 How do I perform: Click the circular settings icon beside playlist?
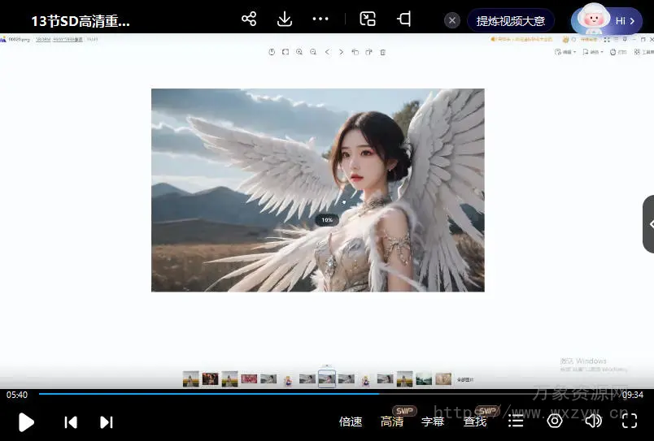(555, 421)
